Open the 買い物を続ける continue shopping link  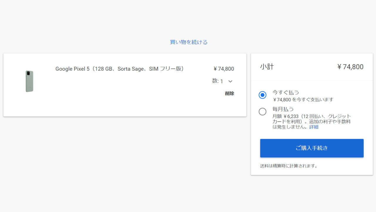(x=188, y=42)
